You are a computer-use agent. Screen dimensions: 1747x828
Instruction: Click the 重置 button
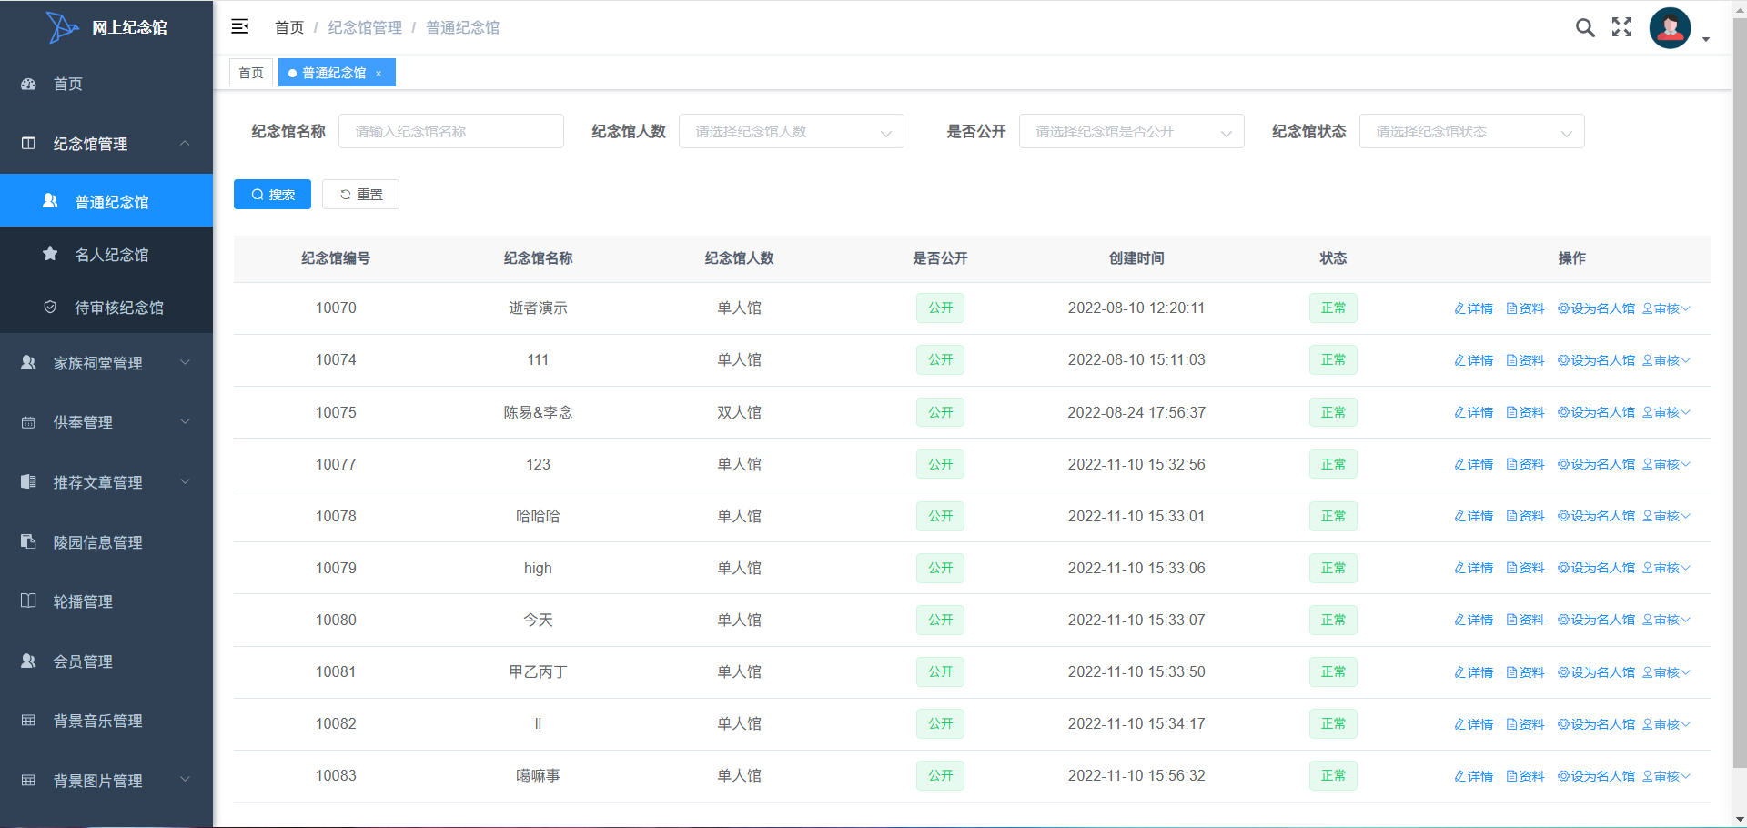[x=360, y=194]
